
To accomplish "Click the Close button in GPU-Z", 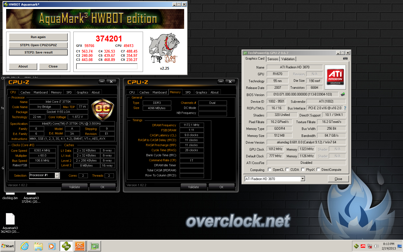I will click(x=338, y=179).
